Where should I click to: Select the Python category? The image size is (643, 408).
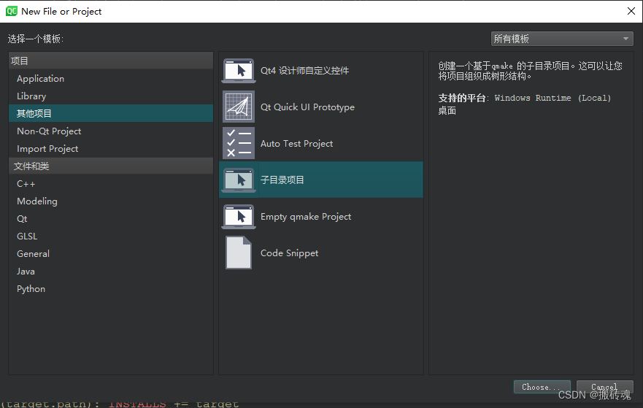tap(111, 289)
